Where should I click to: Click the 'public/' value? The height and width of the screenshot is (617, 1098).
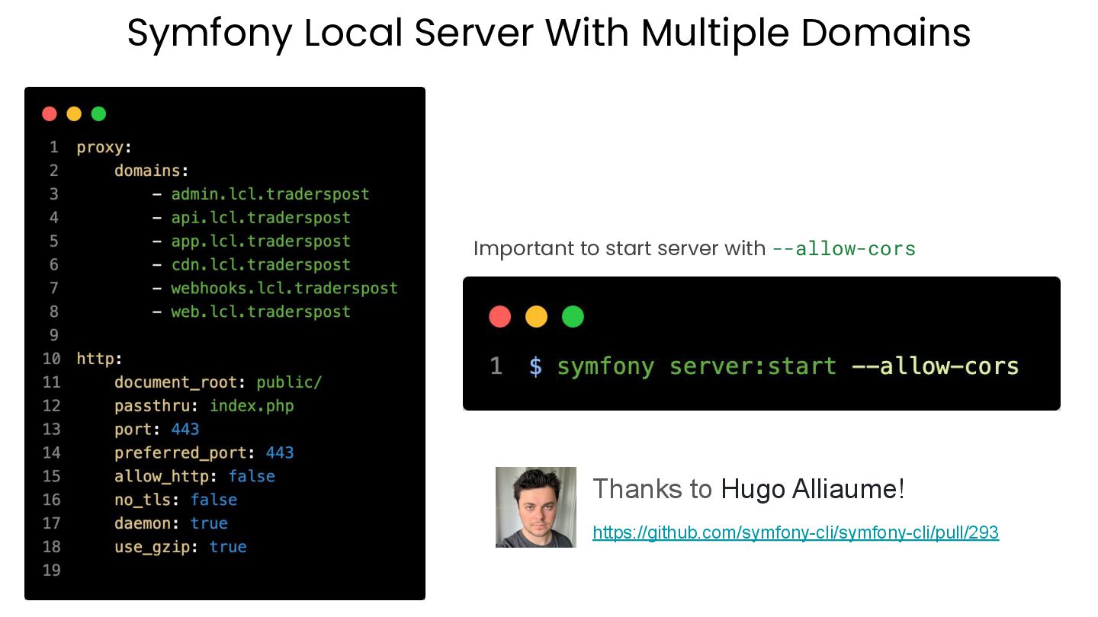(x=289, y=382)
